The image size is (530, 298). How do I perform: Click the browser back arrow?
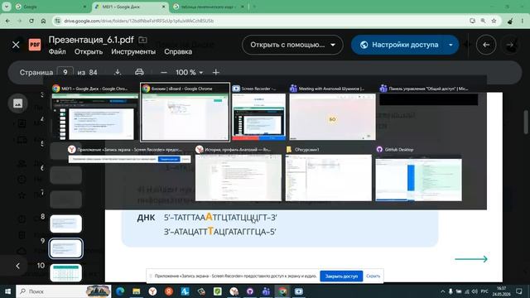coord(7,21)
